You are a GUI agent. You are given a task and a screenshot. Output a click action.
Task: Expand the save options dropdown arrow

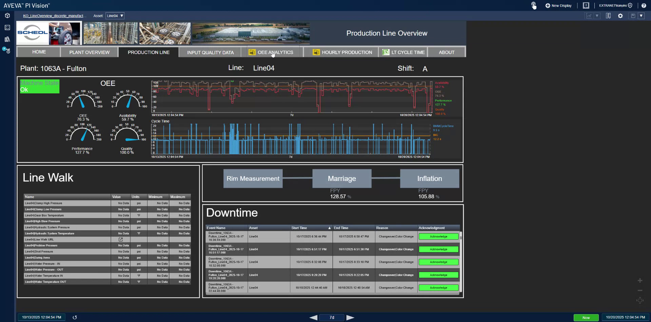(x=641, y=16)
